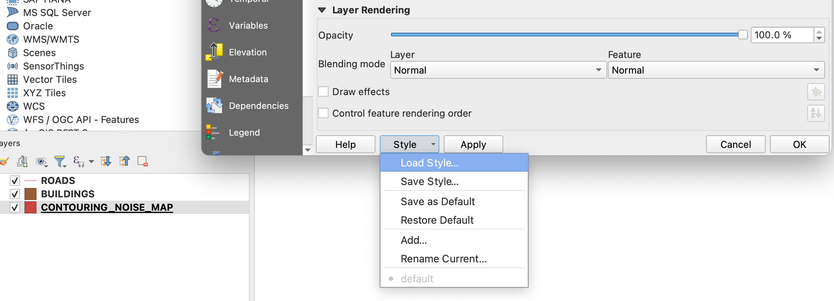Select the CONTOURING_NOISE_MAP layer
The height and width of the screenshot is (301, 834).
point(107,207)
